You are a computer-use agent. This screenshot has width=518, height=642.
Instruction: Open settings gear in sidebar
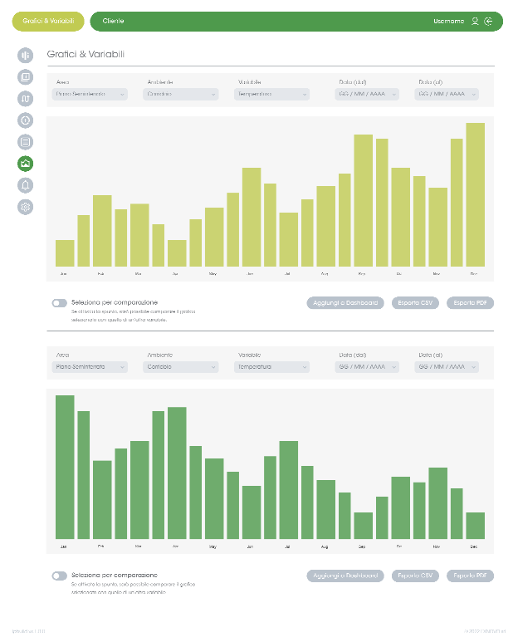click(x=26, y=207)
